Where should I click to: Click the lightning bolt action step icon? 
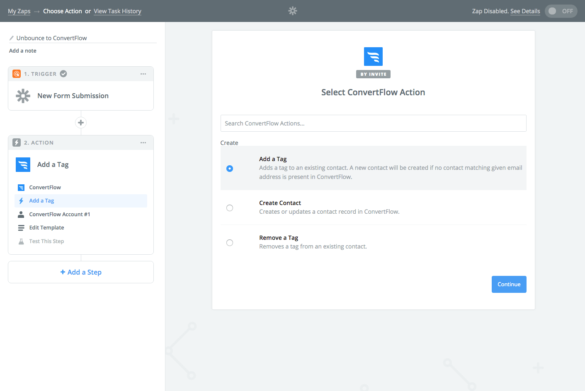17,142
